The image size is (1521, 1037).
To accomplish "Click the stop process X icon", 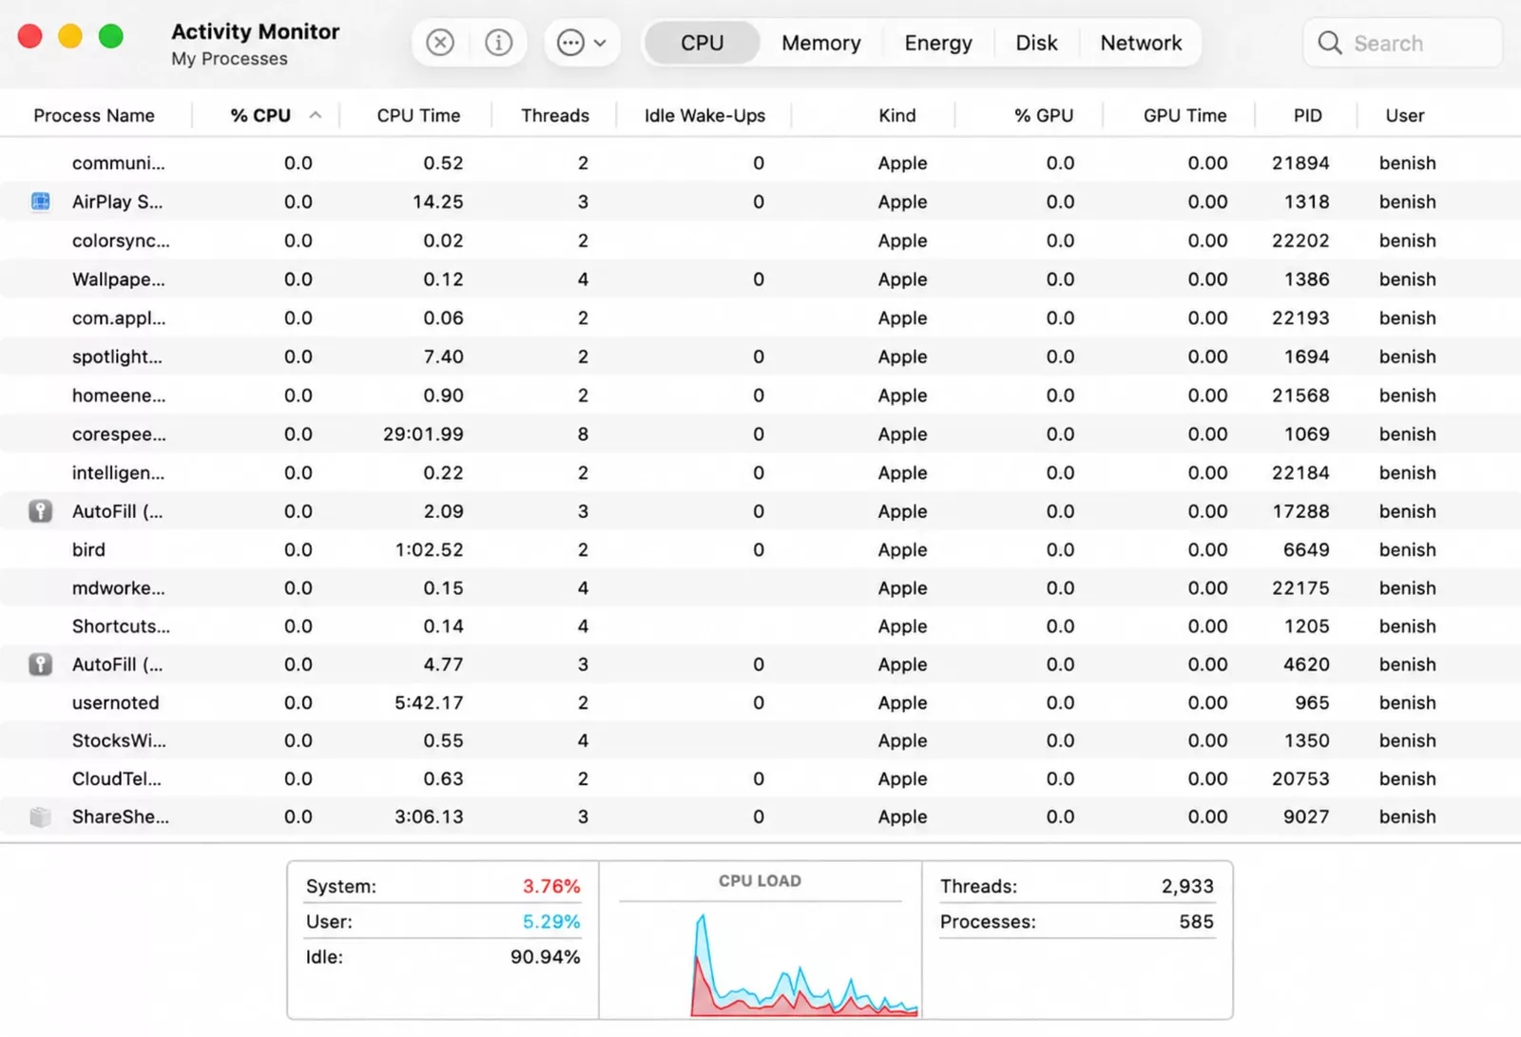I will [x=440, y=43].
